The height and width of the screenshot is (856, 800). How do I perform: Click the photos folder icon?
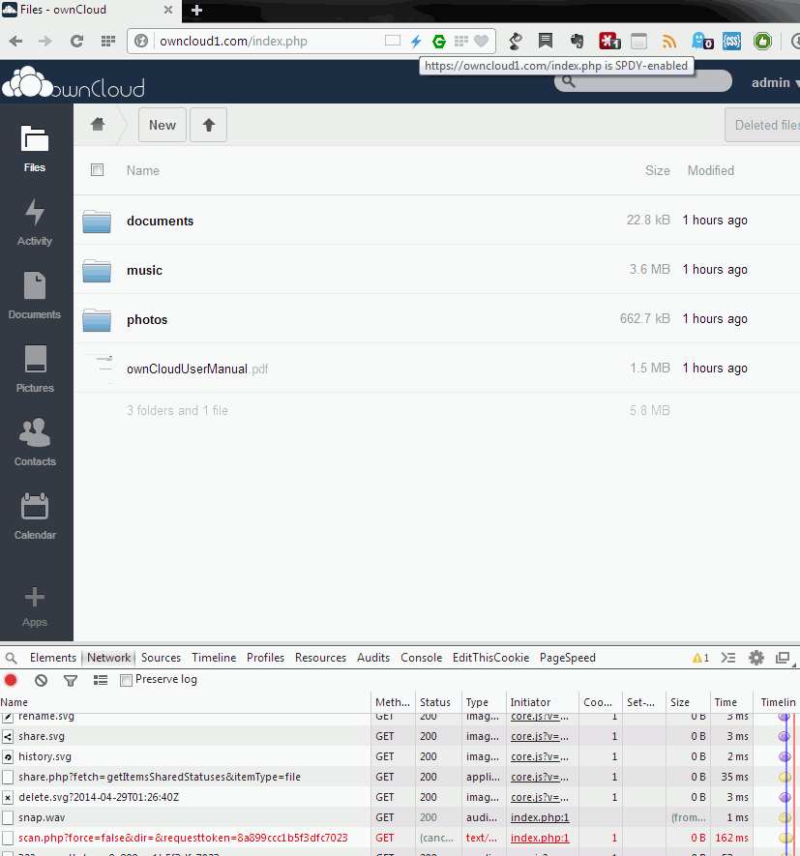click(x=97, y=320)
